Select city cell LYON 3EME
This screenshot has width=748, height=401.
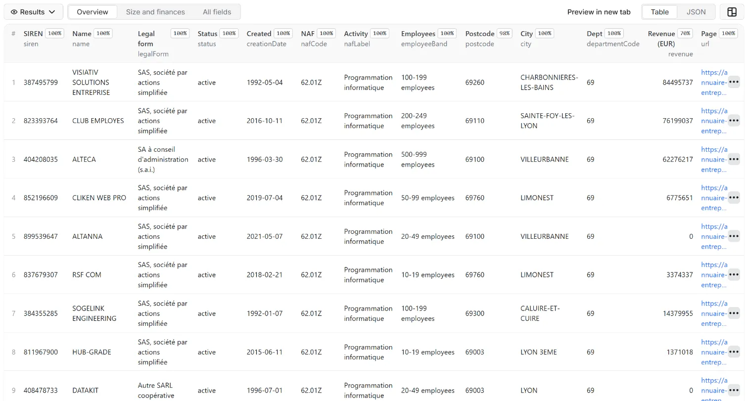click(539, 353)
